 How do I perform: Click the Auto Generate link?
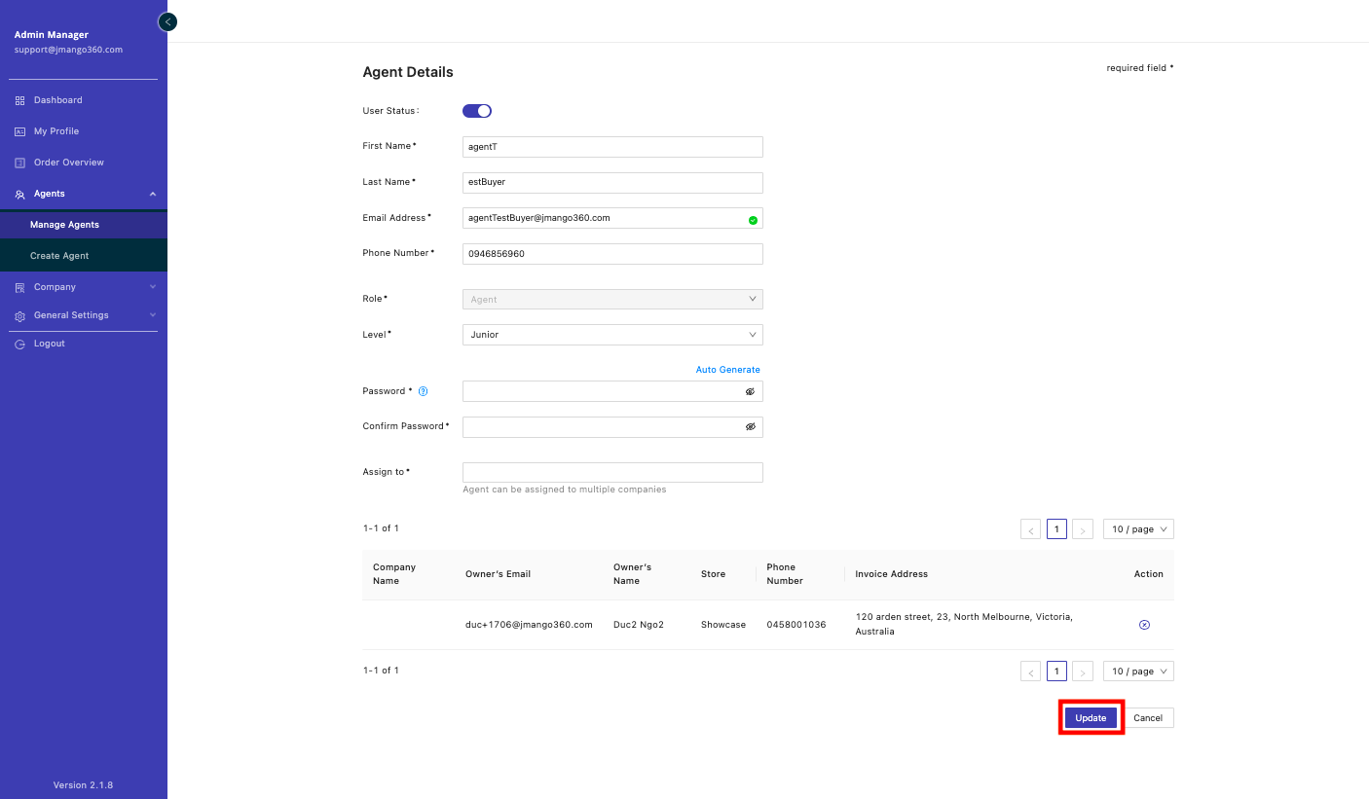(727, 370)
